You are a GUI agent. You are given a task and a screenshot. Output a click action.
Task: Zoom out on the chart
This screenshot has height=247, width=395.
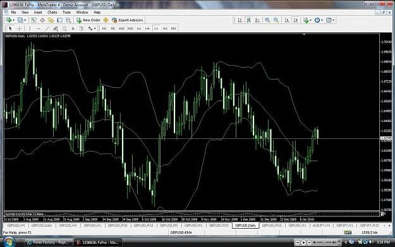[276, 20]
